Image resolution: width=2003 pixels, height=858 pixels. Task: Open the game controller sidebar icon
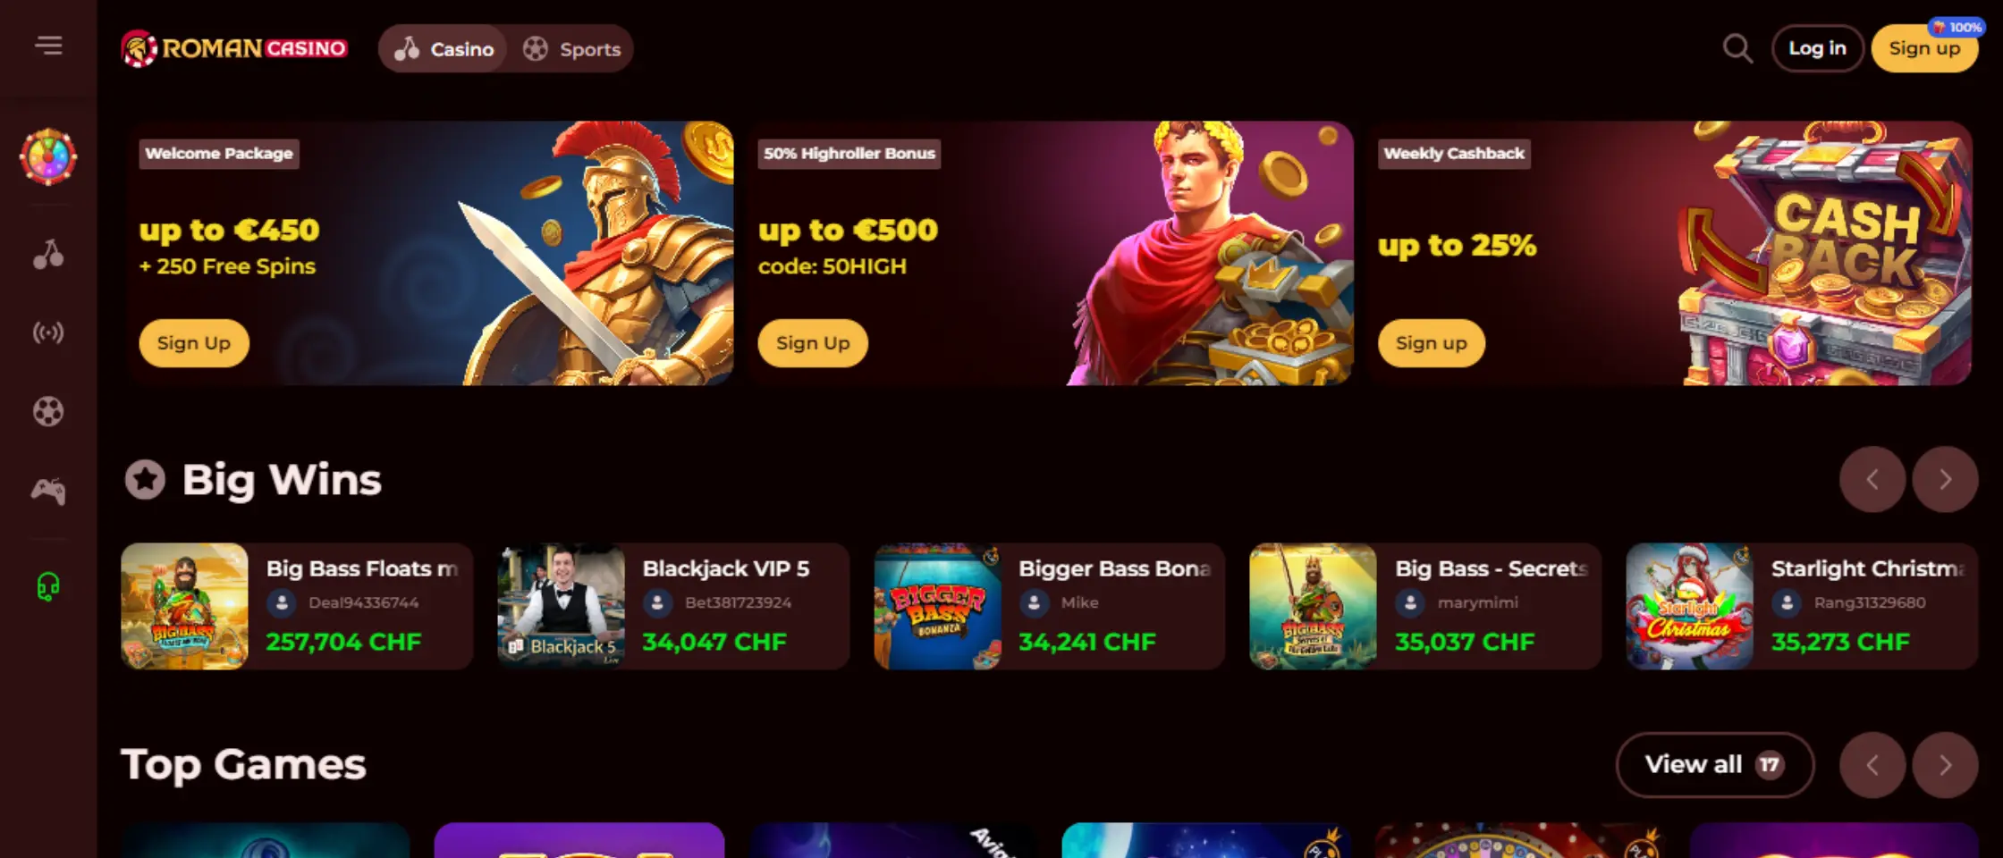48,491
